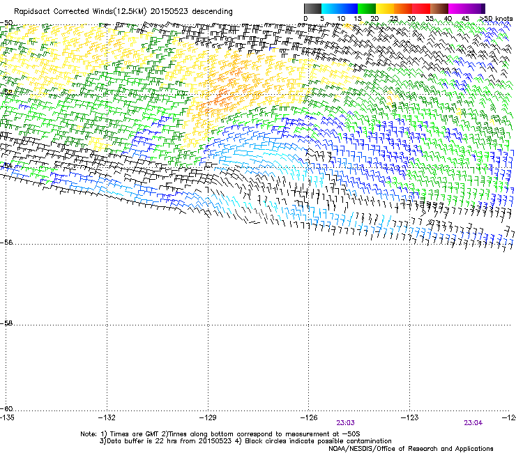Click the purple 45-50 knots legend swatch
The width and height of the screenshot is (516, 453).
476,8
